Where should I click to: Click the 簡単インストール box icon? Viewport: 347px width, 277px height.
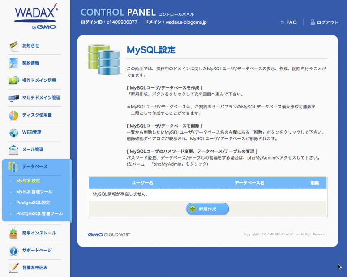13,233
